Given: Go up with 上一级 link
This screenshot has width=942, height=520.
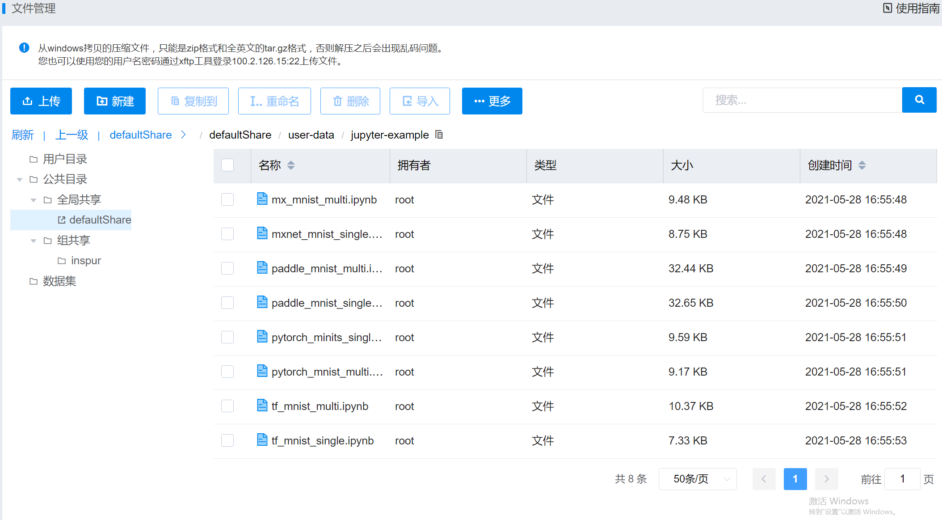Looking at the screenshot, I should pos(71,135).
